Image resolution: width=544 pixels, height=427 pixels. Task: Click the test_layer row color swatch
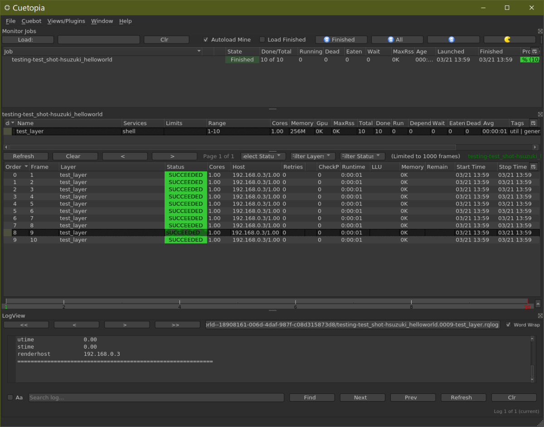coord(8,131)
